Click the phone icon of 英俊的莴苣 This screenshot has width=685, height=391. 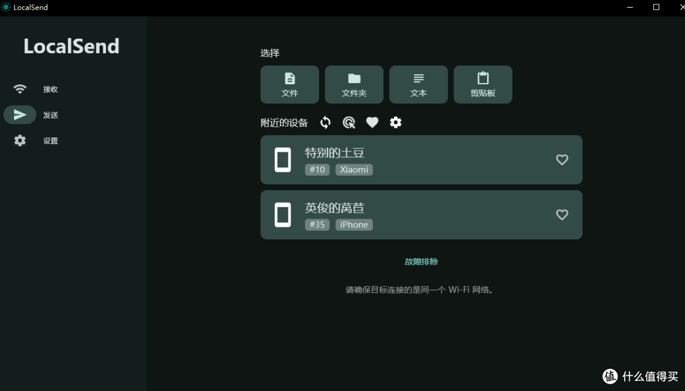283,215
